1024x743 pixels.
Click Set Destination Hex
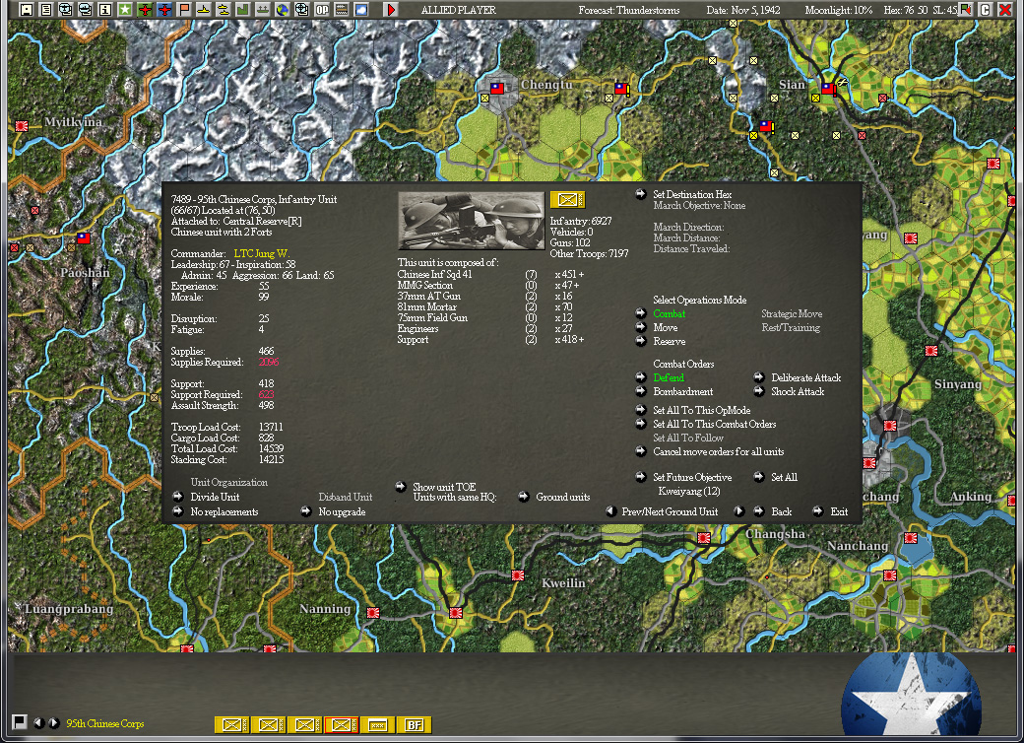coord(692,194)
